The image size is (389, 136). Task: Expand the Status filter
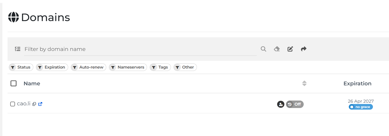(x=21, y=67)
